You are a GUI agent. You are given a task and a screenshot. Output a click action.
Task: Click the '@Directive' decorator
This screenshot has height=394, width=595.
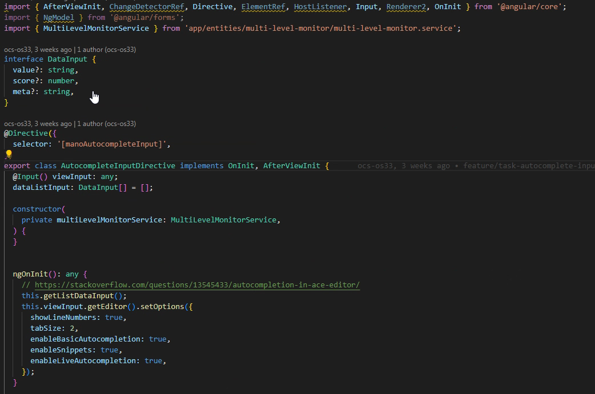pyautogui.click(x=26, y=133)
